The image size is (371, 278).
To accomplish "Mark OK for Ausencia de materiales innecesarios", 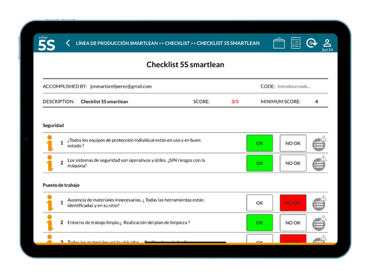I will tap(260, 203).
